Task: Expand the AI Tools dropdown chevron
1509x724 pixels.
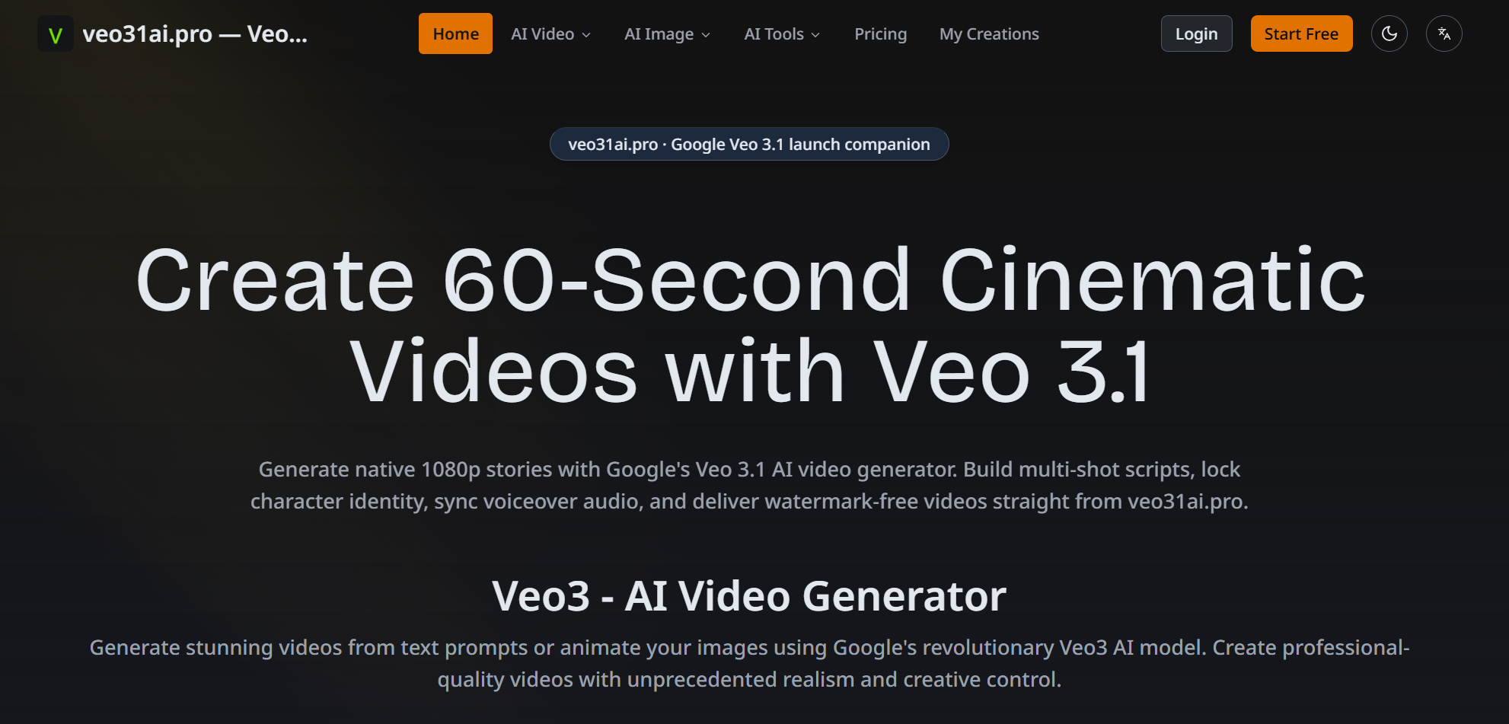Action: coord(815,35)
